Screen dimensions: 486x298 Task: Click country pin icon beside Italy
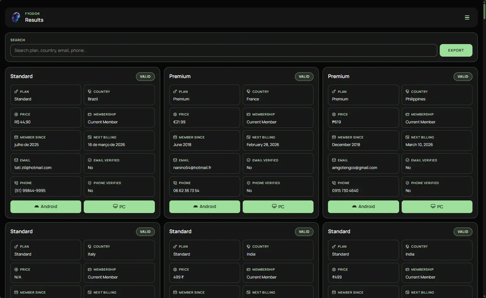click(90, 247)
